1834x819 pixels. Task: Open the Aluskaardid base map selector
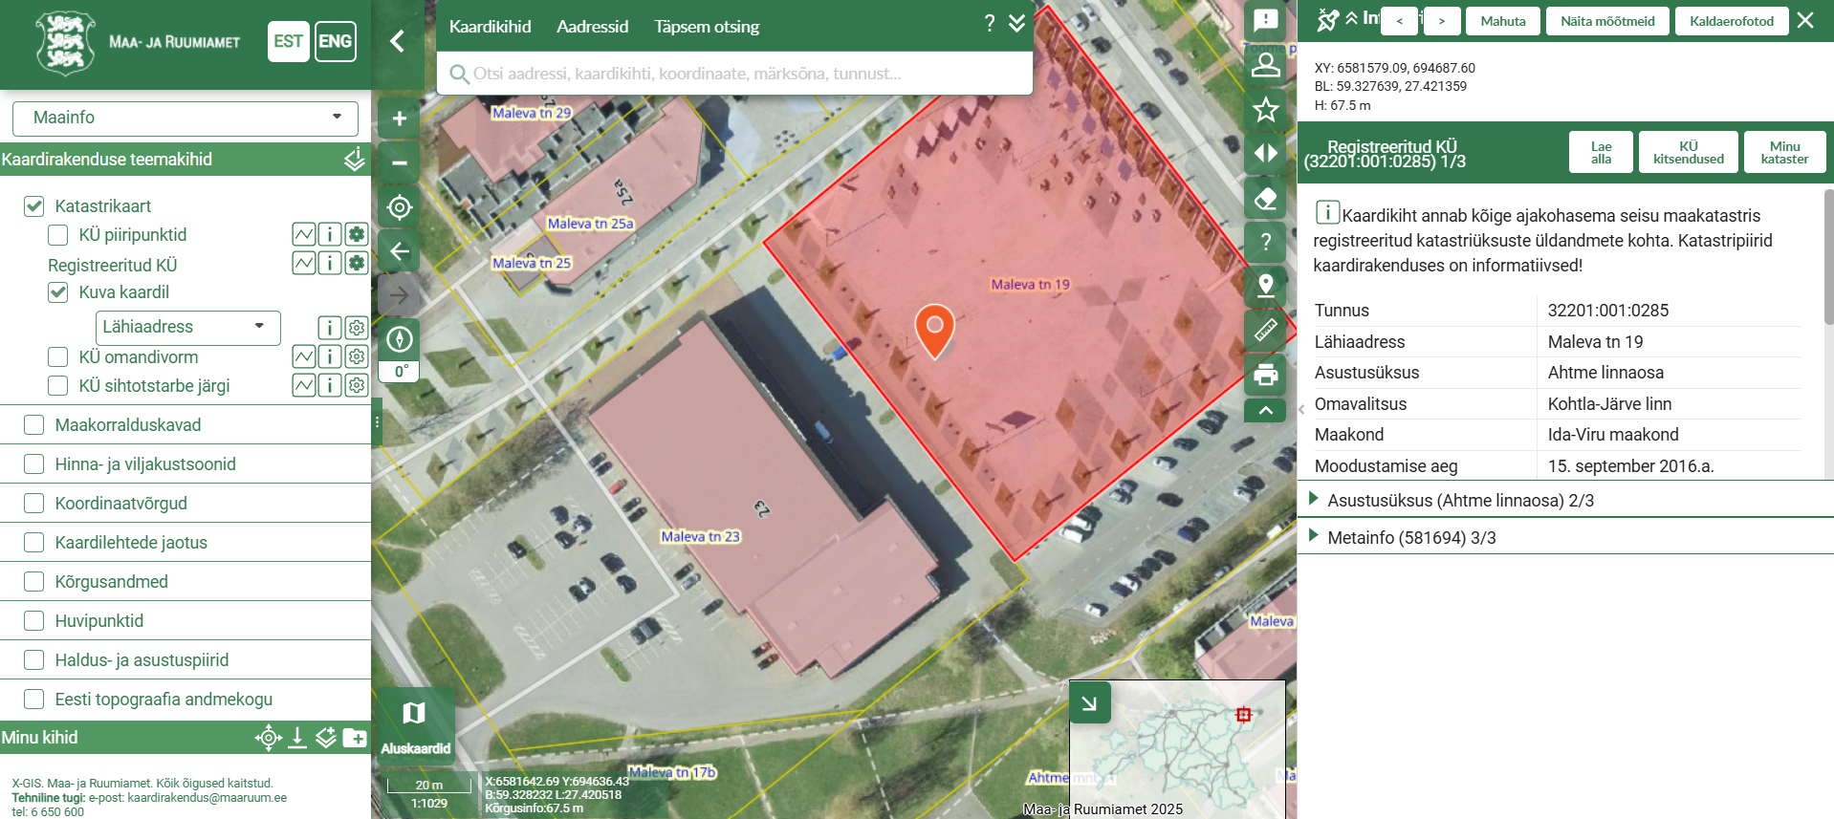click(415, 725)
